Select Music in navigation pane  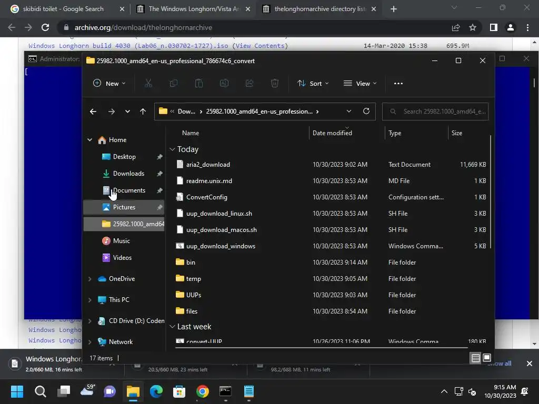tap(124, 241)
